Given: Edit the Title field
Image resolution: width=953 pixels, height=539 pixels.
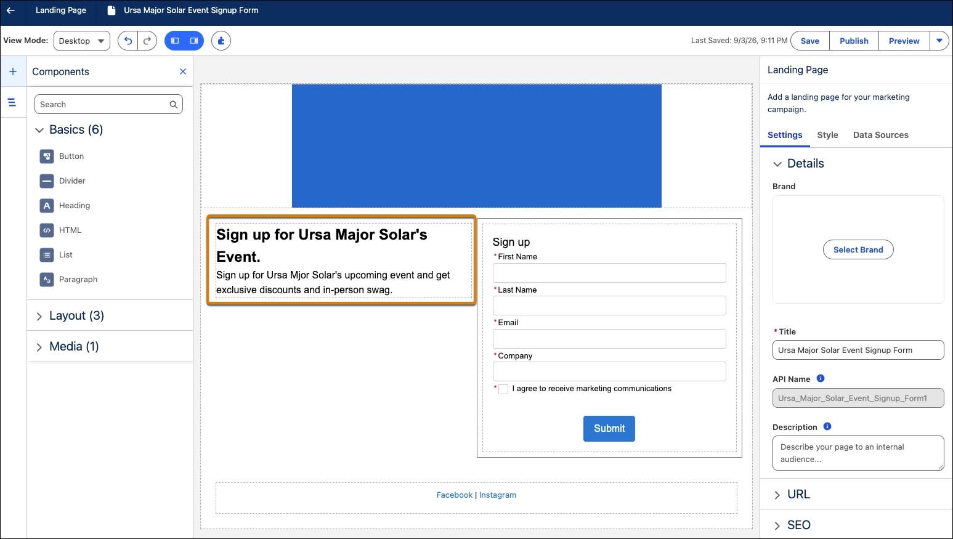Looking at the screenshot, I should (x=858, y=350).
